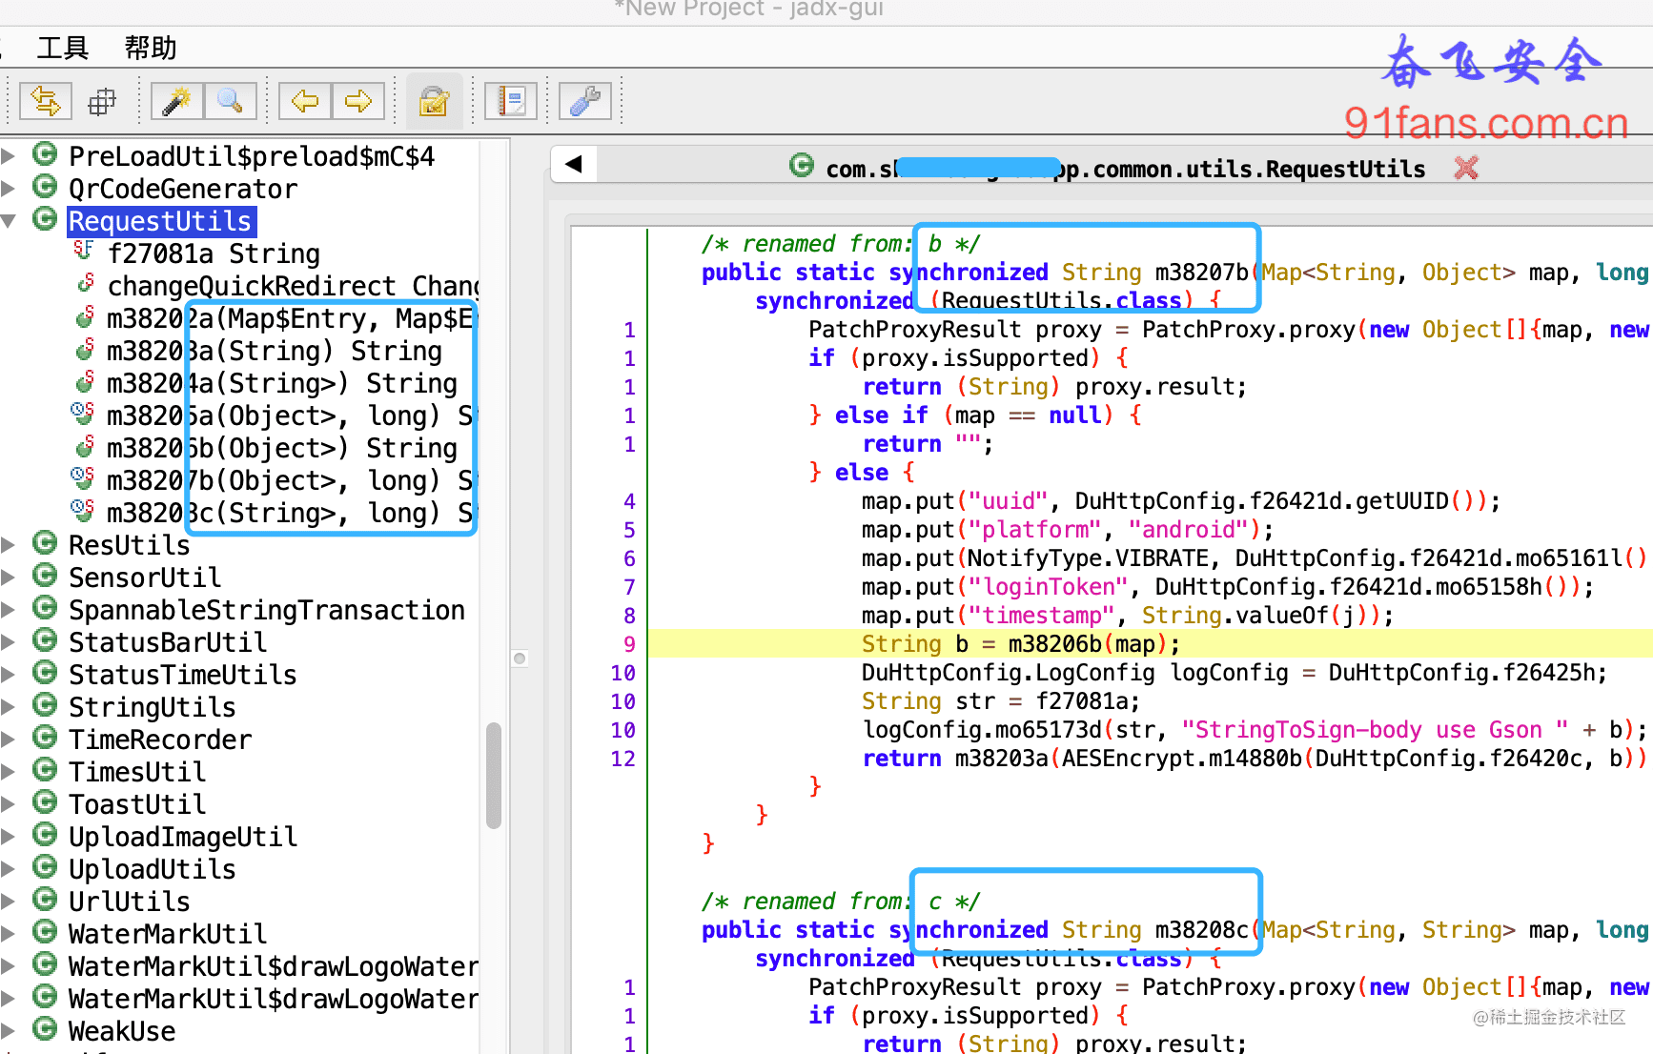Click the UploadImageUtil green class icon
The height and width of the screenshot is (1054, 1653).
click(x=45, y=835)
